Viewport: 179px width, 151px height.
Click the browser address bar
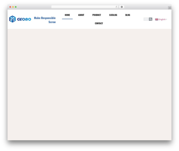(x=85, y=7)
